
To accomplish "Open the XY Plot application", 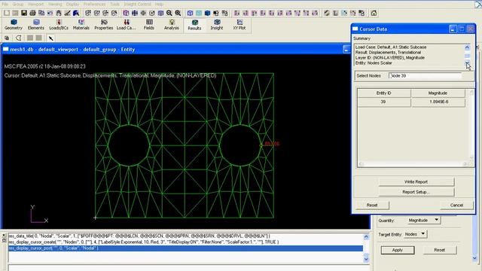I will pyautogui.click(x=239, y=25).
